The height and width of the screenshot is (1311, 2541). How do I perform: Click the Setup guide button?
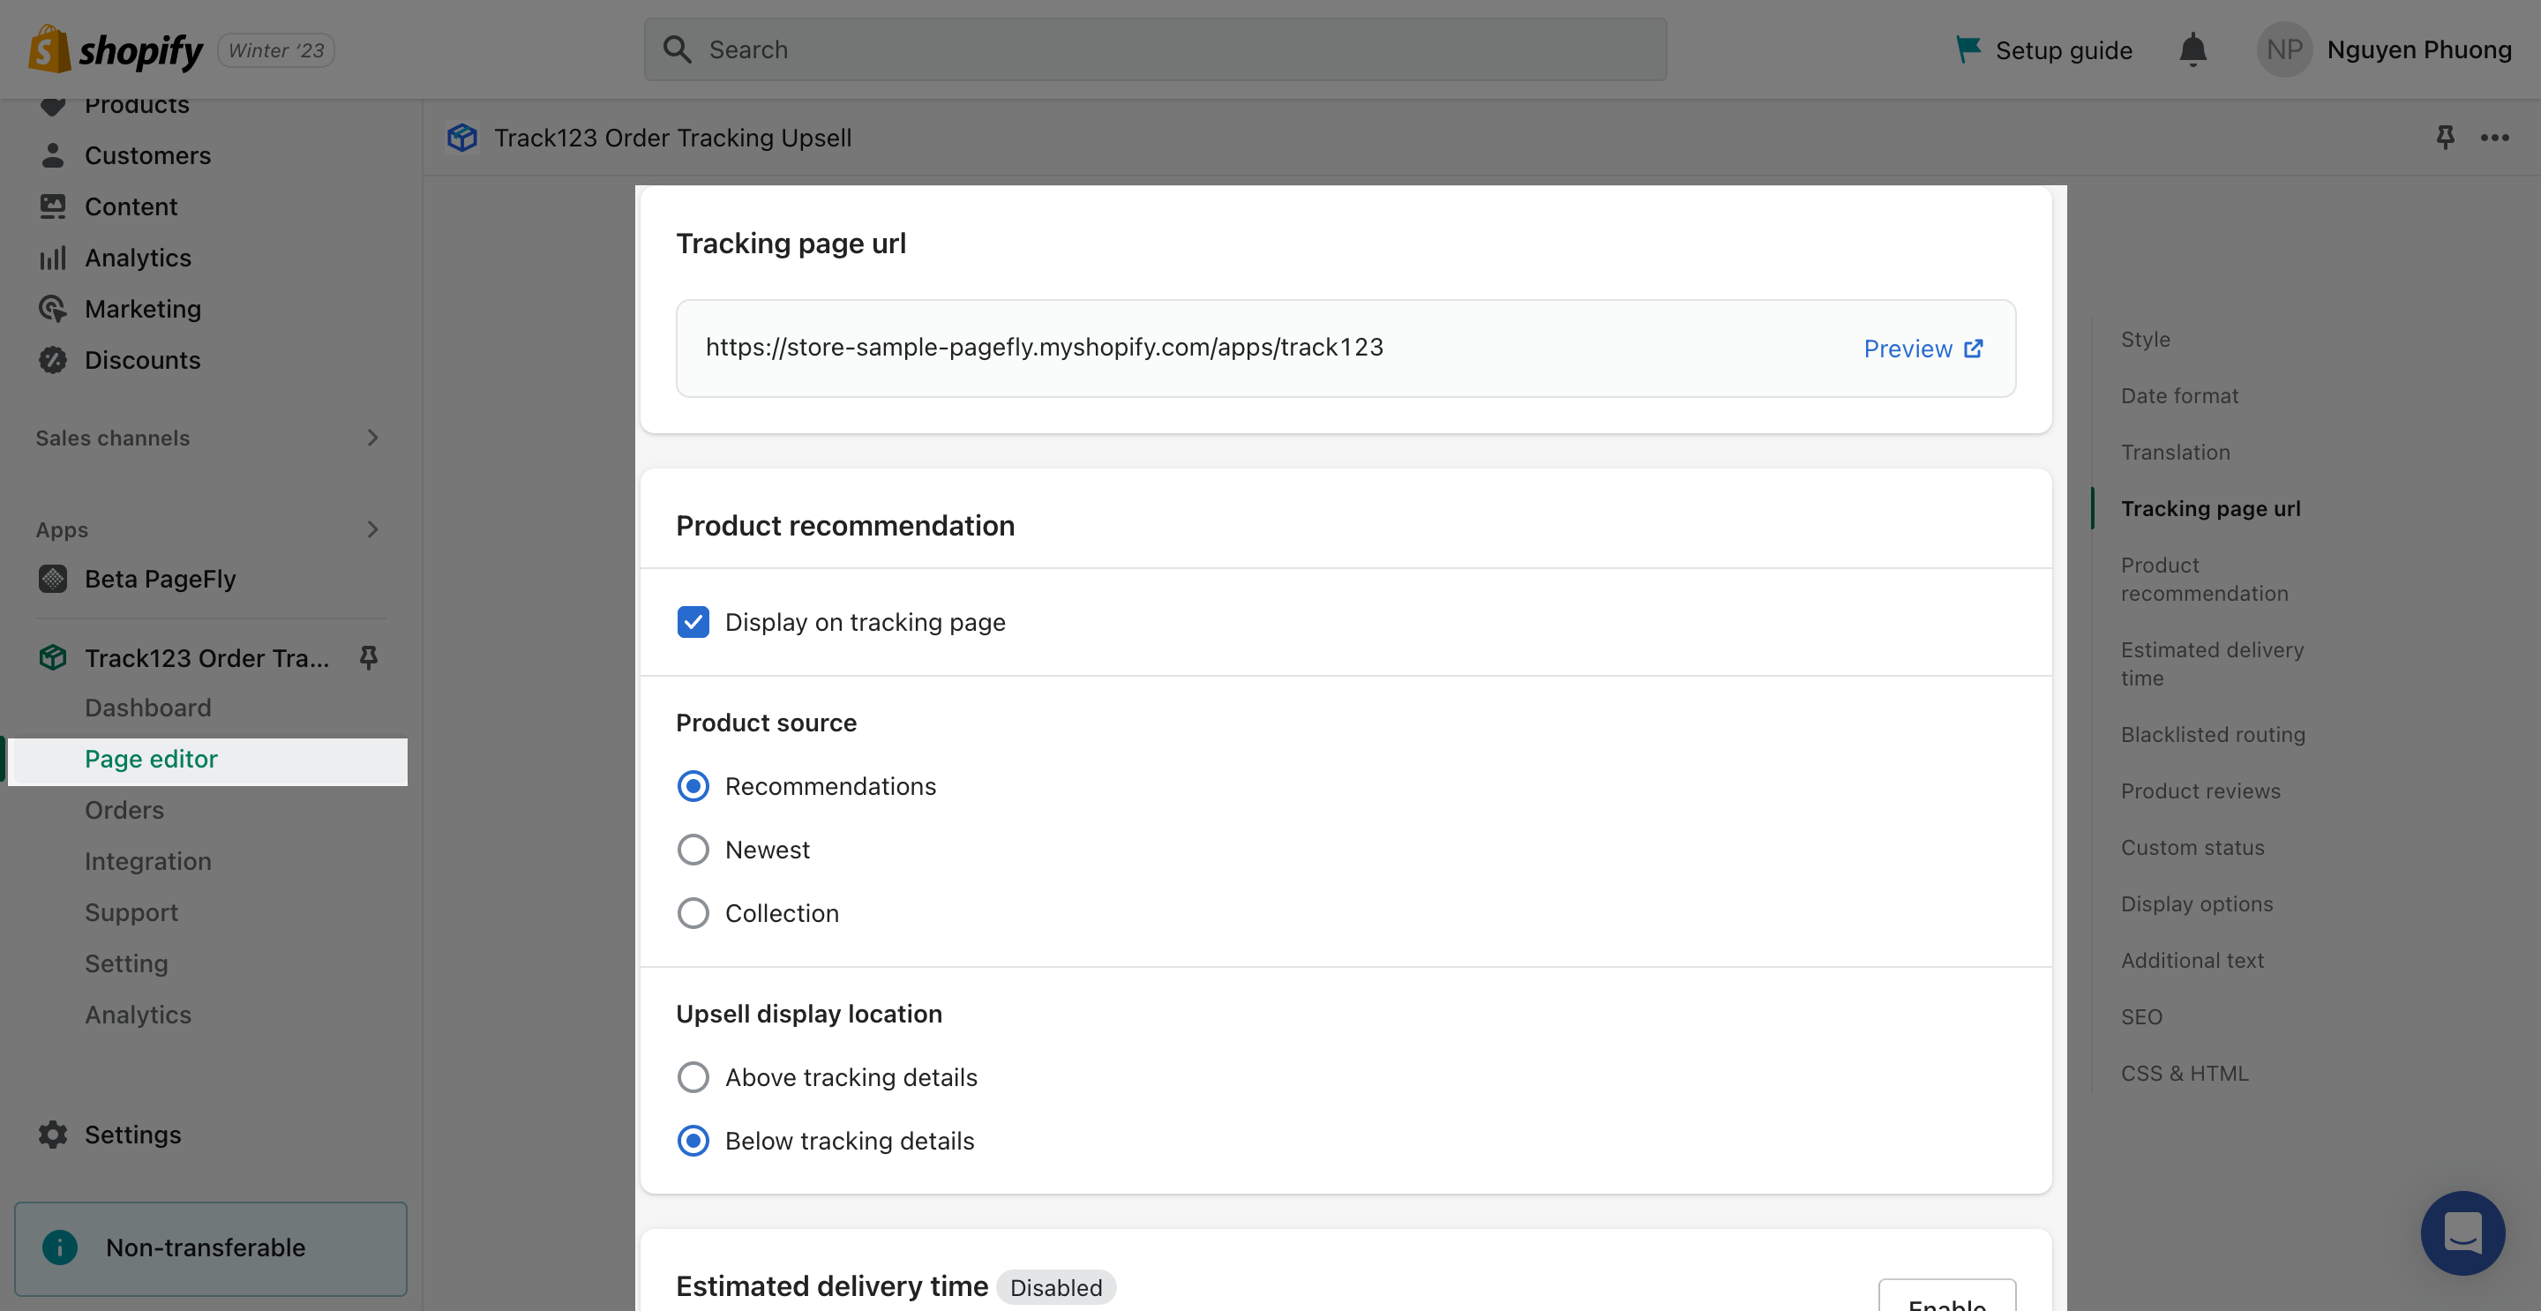pos(2044,49)
